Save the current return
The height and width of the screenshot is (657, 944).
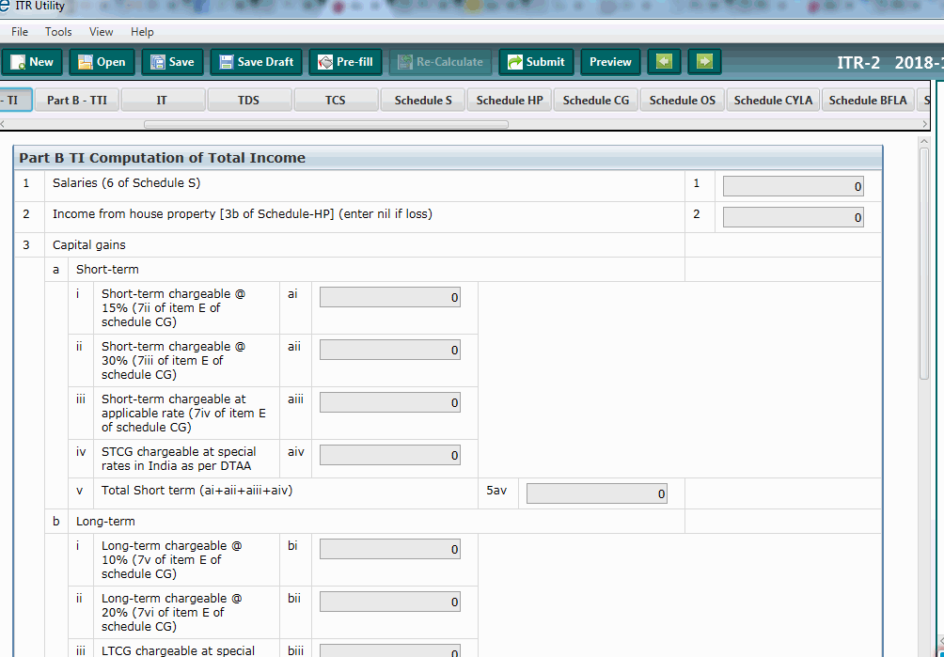coord(171,62)
